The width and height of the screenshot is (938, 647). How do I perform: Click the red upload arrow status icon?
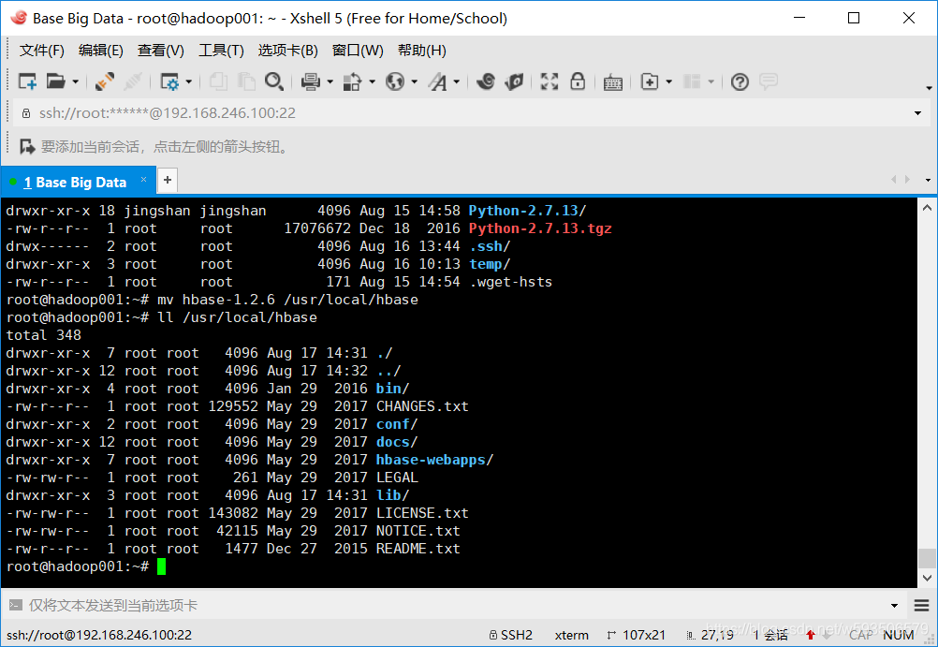coord(811,635)
